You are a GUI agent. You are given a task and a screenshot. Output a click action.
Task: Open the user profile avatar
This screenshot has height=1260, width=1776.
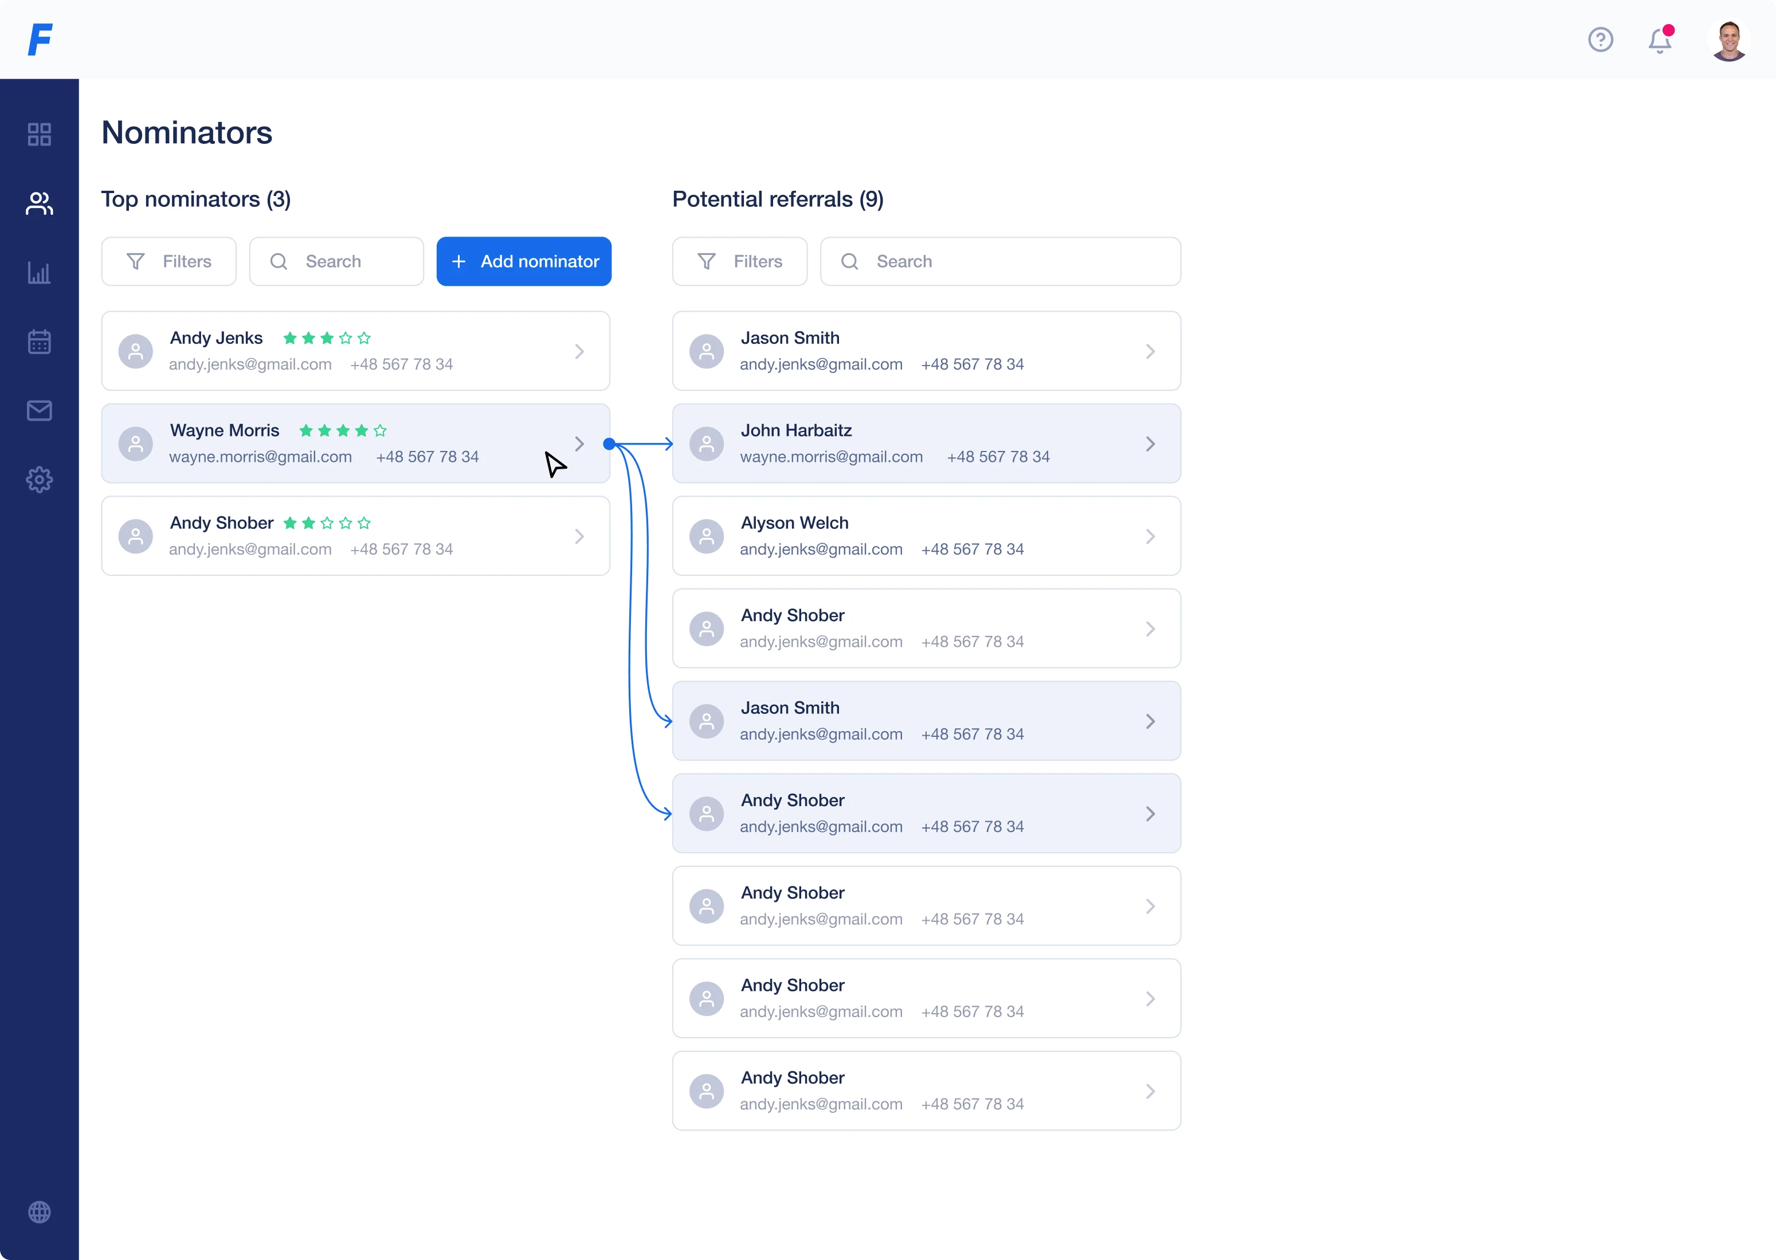click(1728, 40)
